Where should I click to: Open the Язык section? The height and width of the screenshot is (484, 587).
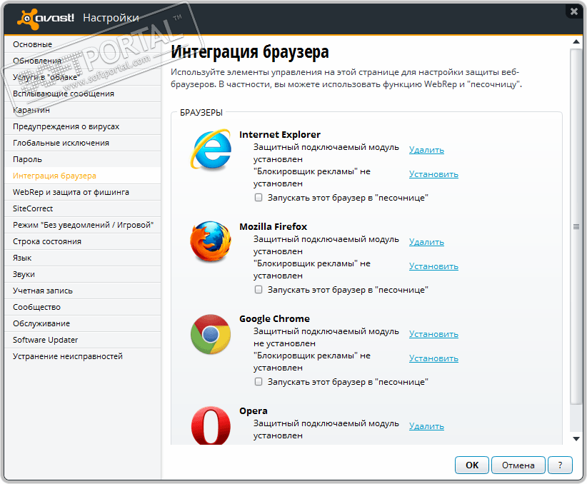[x=83, y=258]
